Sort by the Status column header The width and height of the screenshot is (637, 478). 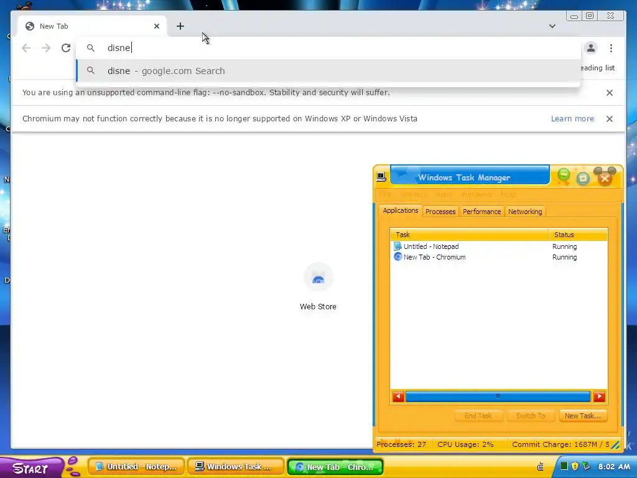coord(578,235)
